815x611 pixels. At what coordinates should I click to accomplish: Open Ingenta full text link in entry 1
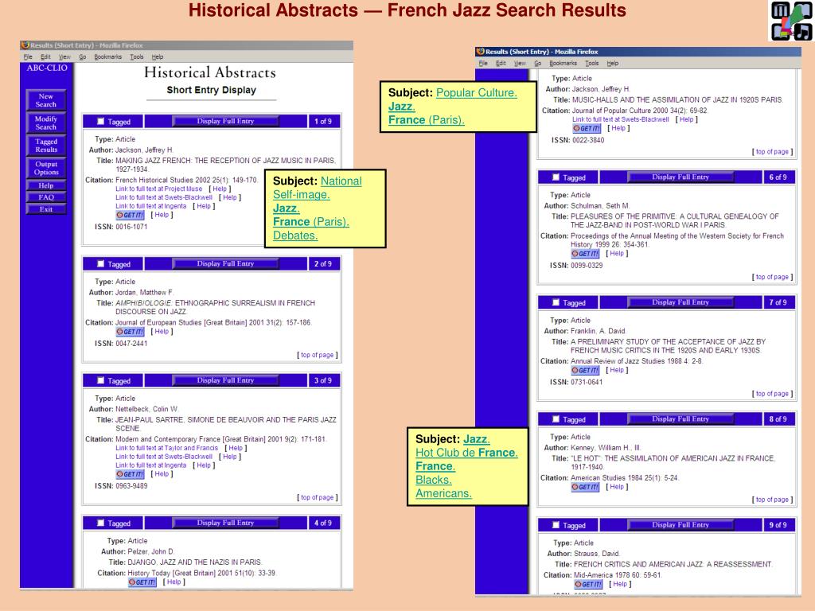(150, 206)
